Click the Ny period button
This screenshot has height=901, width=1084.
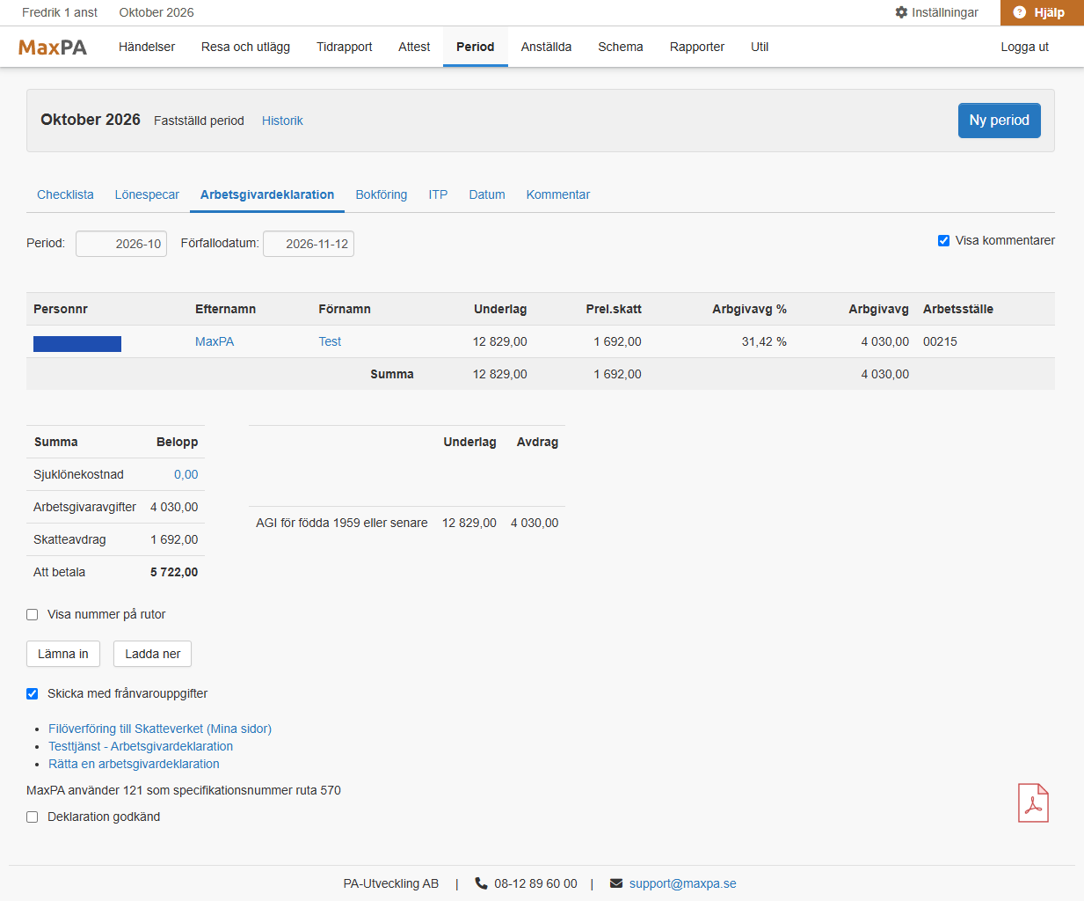click(1000, 121)
